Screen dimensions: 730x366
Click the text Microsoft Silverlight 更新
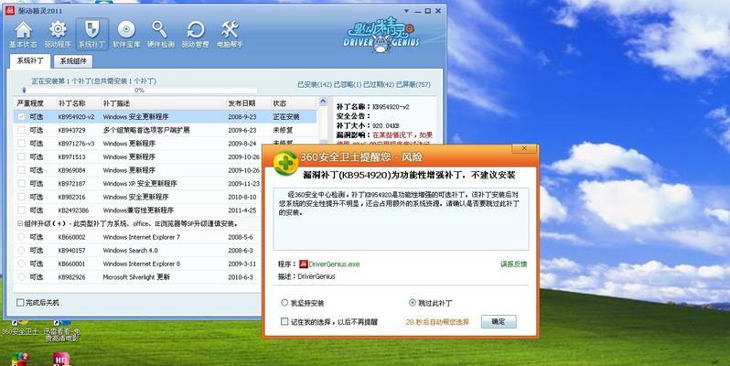tap(136, 277)
